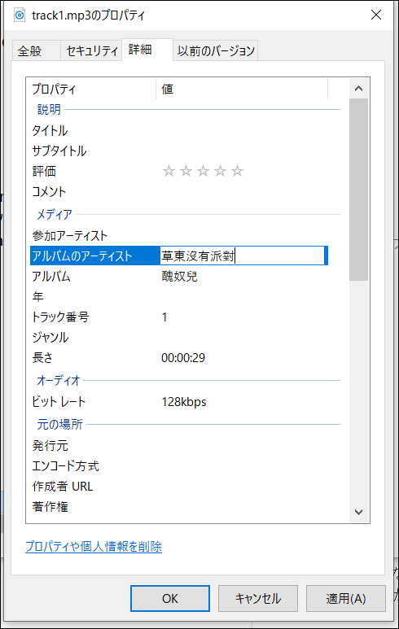The image size is (399, 629).
Task: Select the アルバムのアーティスト label
Action: 82,256
